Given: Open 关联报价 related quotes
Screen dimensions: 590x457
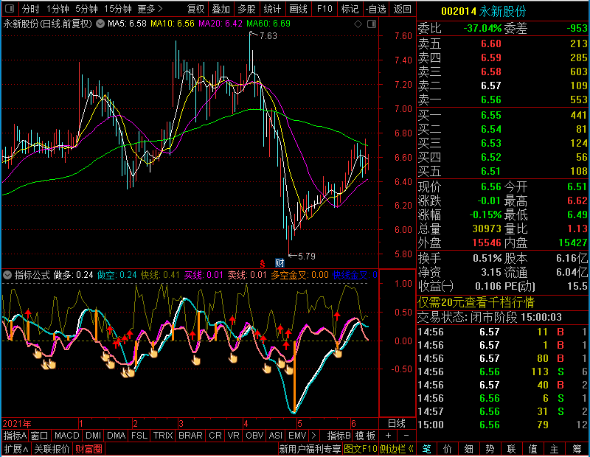Looking at the screenshot, I should (52, 449).
